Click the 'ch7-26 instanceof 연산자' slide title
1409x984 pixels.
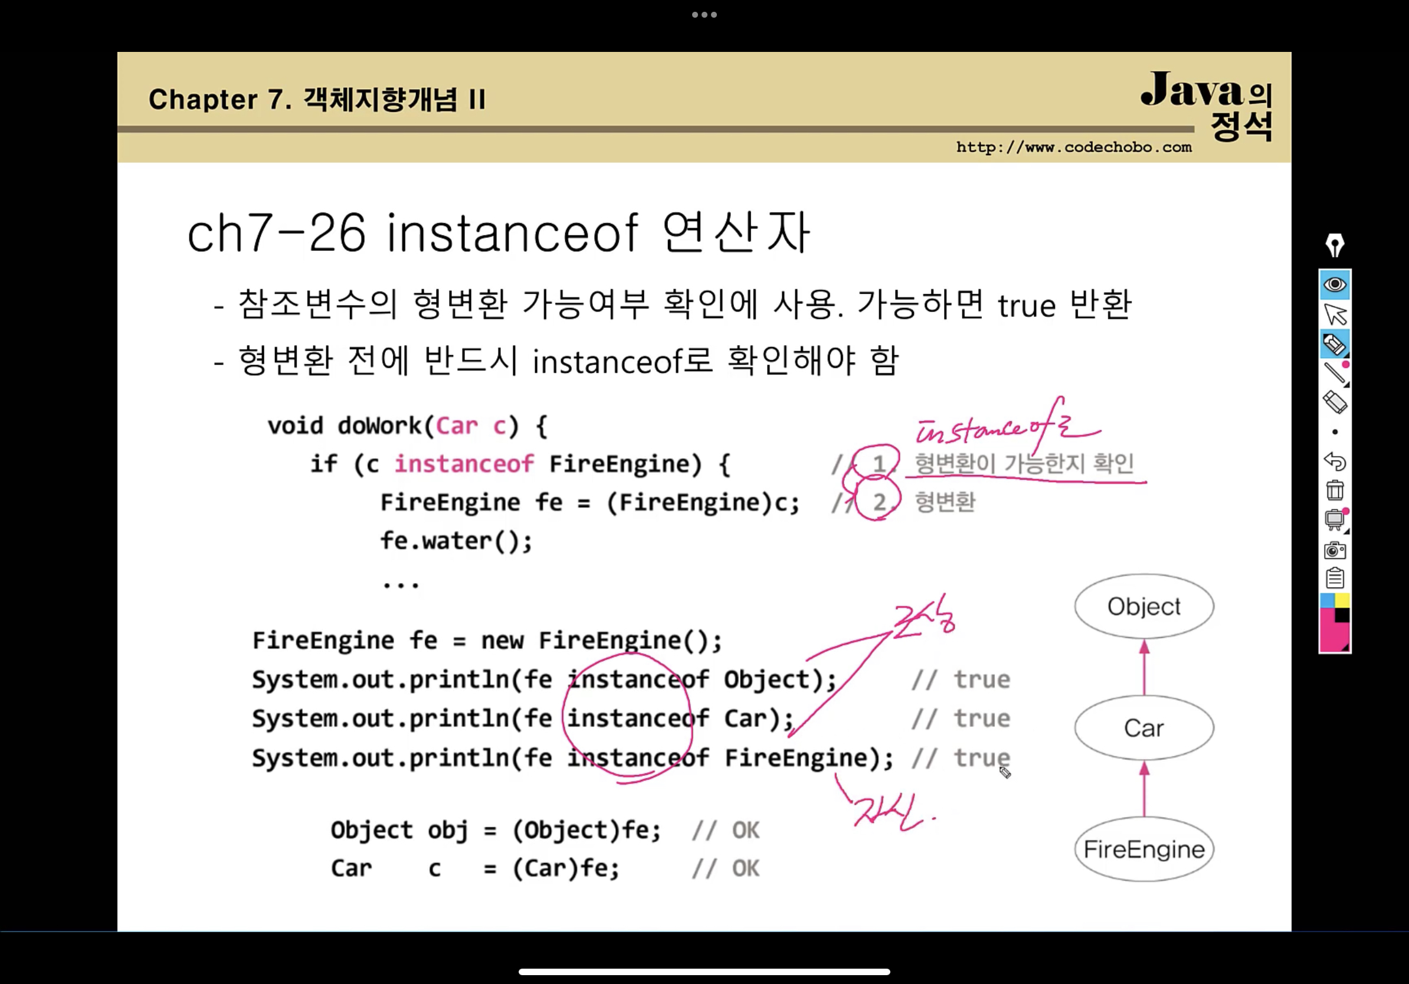(x=499, y=232)
